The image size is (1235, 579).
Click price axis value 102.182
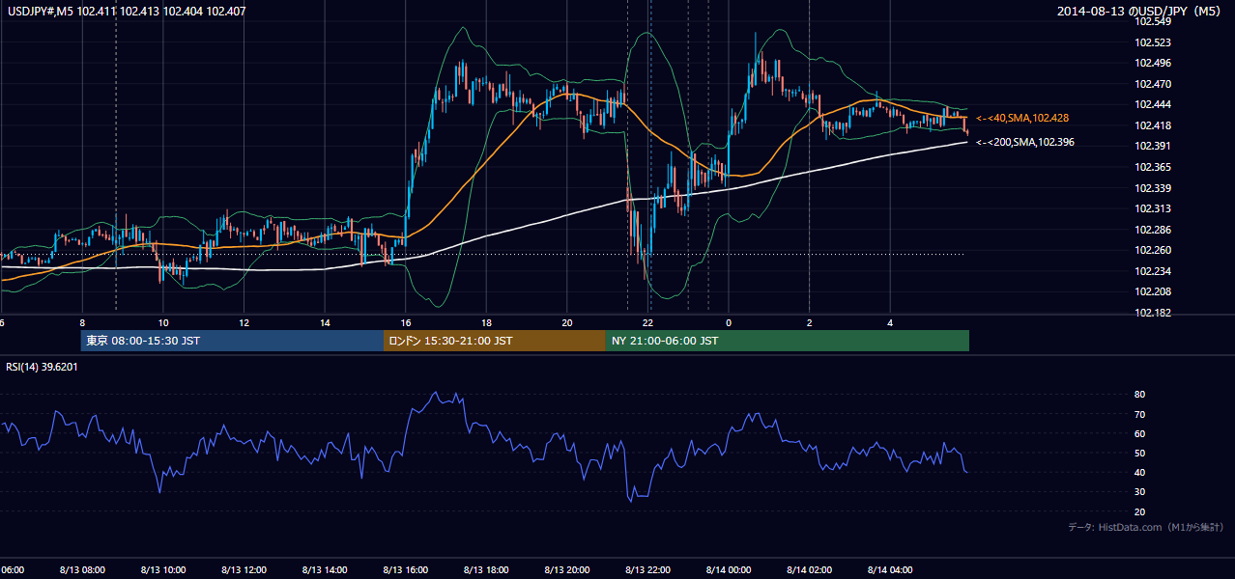tap(1152, 313)
